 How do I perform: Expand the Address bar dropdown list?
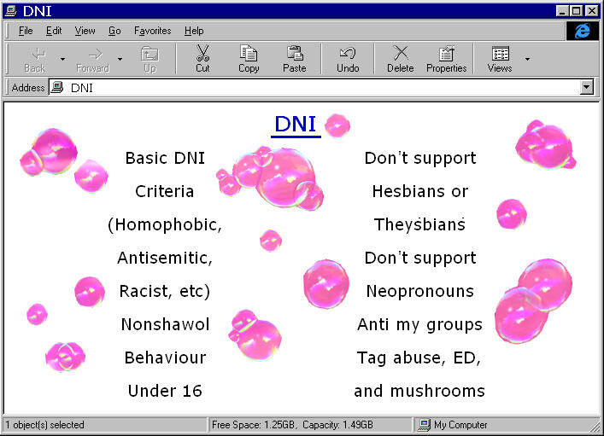(586, 88)
